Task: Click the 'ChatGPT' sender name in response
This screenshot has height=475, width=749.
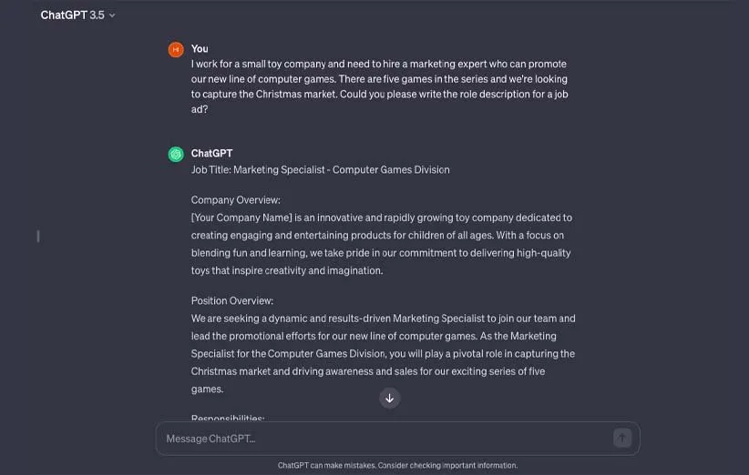Action: [x=211, y=153]
